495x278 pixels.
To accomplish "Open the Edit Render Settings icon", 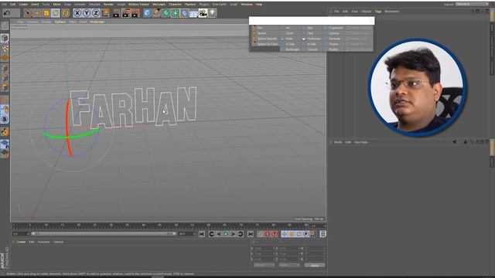I will [136, 13].
